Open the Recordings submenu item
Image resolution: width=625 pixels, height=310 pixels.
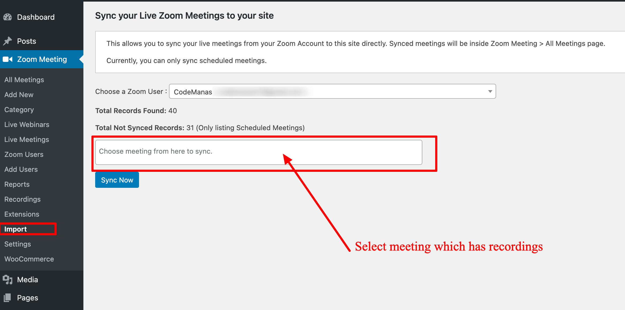click(22, 199)
